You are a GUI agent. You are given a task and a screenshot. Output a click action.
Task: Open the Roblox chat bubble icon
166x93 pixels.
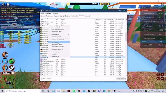tap(8, 4)
